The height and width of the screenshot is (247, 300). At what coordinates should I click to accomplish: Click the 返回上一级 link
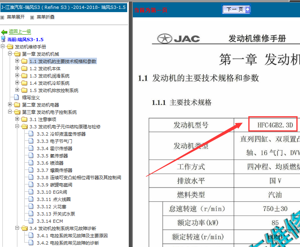tap(20, 31)
